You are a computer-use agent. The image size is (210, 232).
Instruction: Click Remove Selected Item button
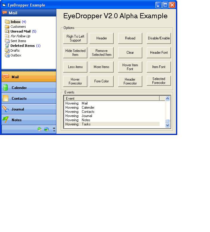(101, 53)
